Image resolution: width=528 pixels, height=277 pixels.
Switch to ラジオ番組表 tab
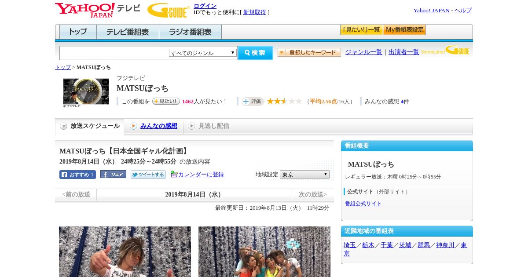pyautogui.click(x=190, y=32)
